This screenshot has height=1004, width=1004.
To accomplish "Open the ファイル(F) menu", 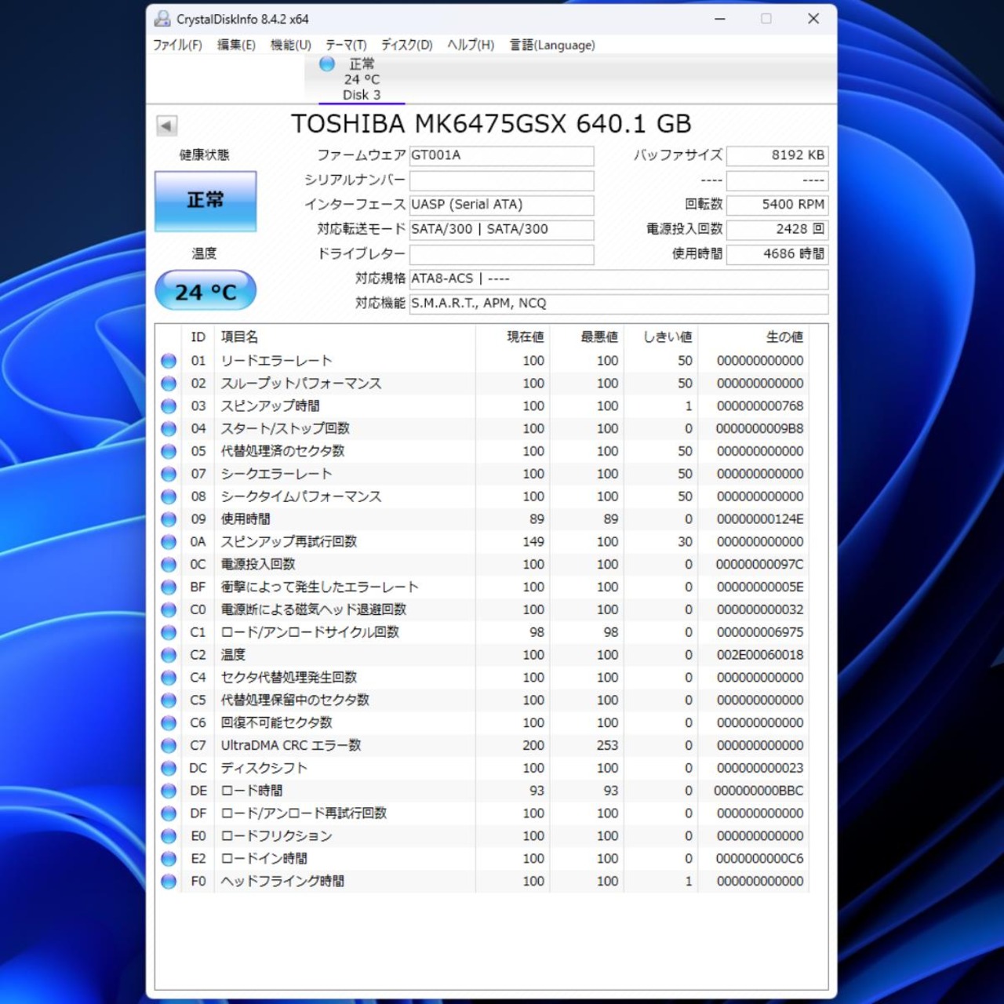I will [x=177, y=45].
